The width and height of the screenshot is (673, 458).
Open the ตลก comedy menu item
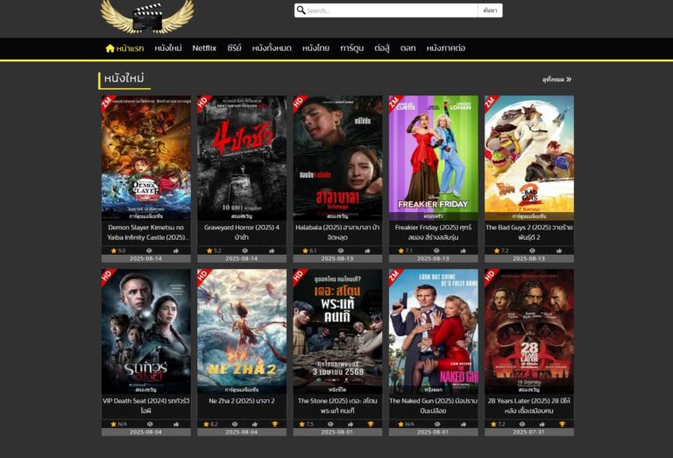408,48
